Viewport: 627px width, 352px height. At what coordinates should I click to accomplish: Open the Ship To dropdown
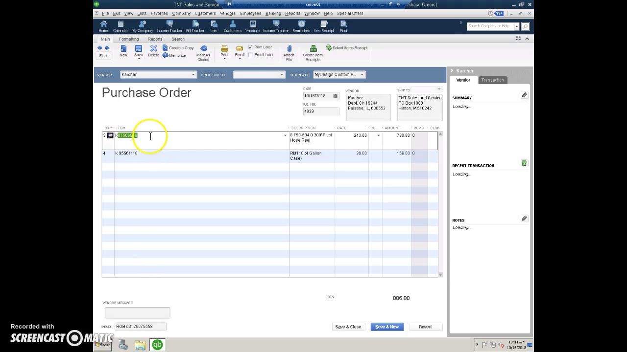[x=439, y=89]
